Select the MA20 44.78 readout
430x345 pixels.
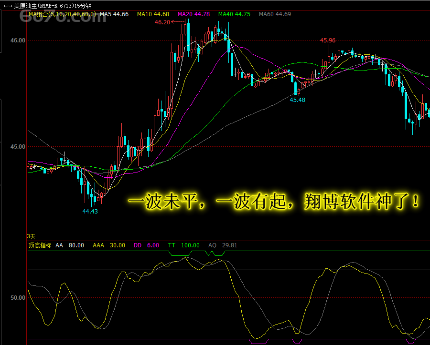[193, 14]
